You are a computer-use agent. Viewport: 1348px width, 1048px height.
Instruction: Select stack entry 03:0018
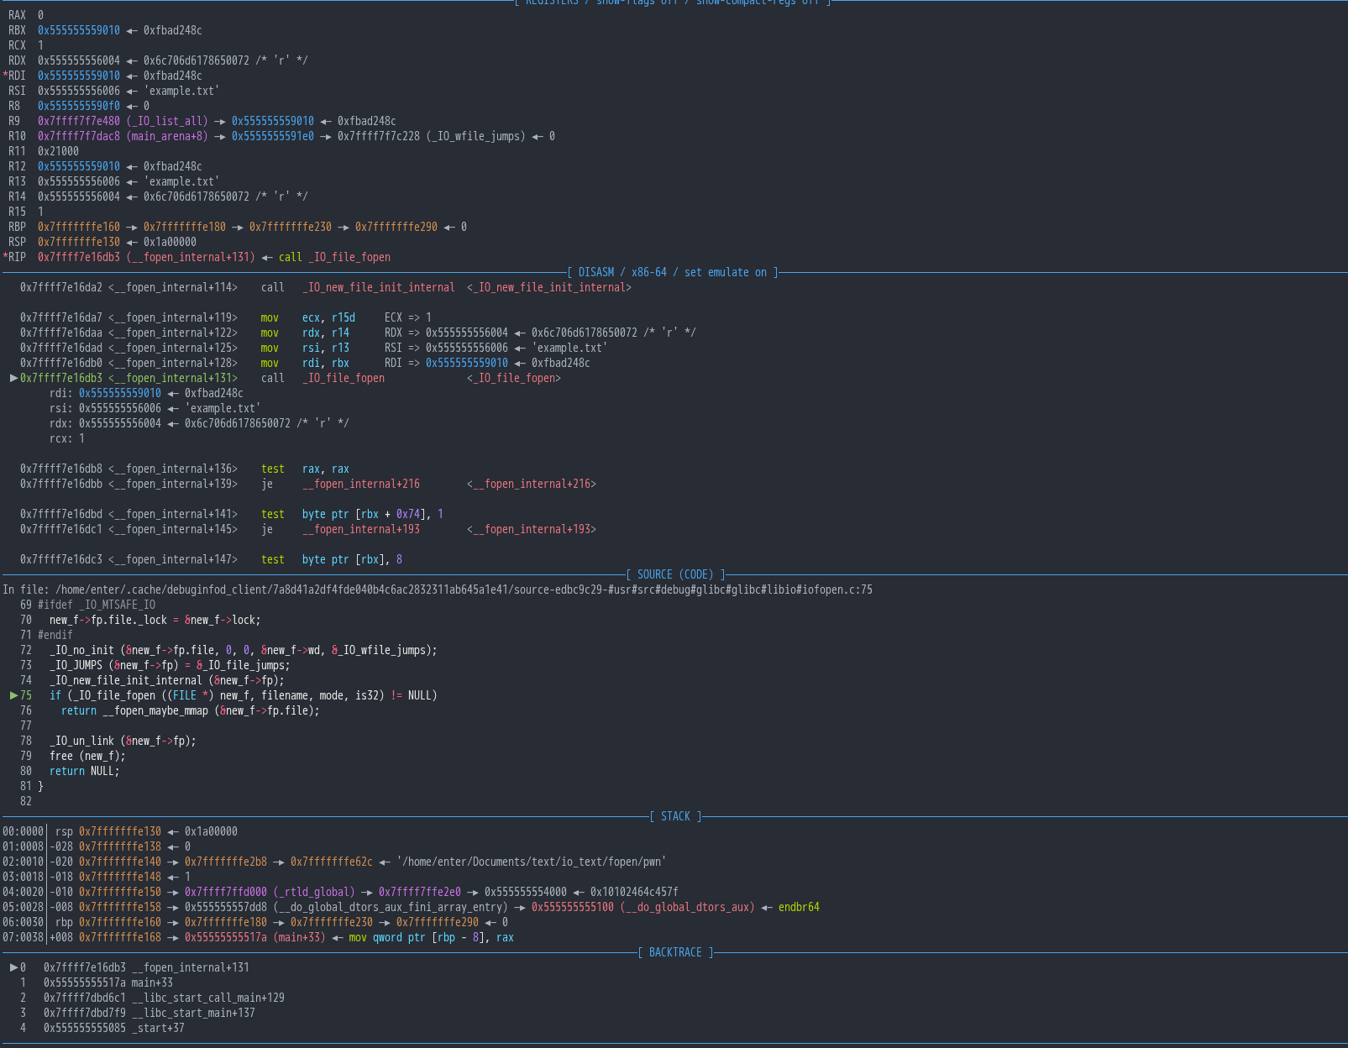97,877
